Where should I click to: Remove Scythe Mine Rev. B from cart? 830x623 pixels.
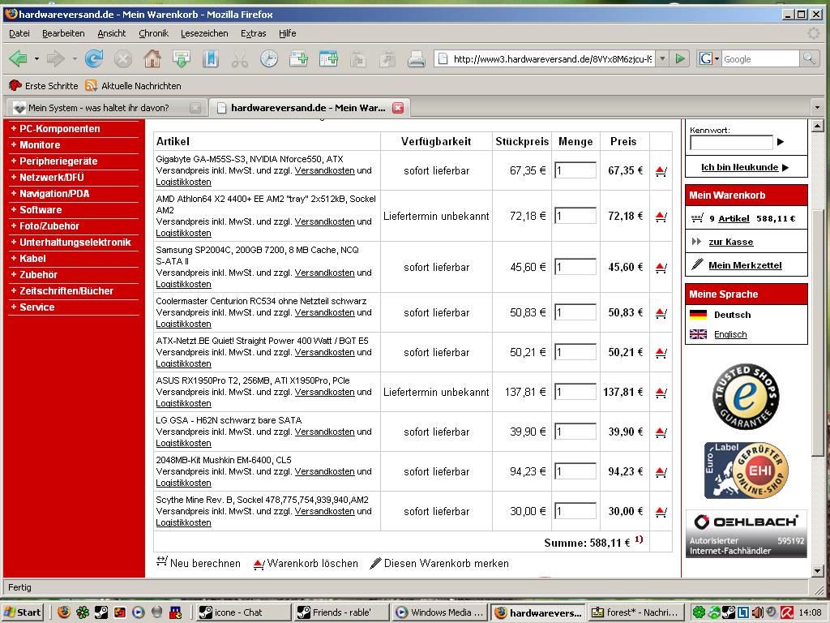tap(661, 512)
